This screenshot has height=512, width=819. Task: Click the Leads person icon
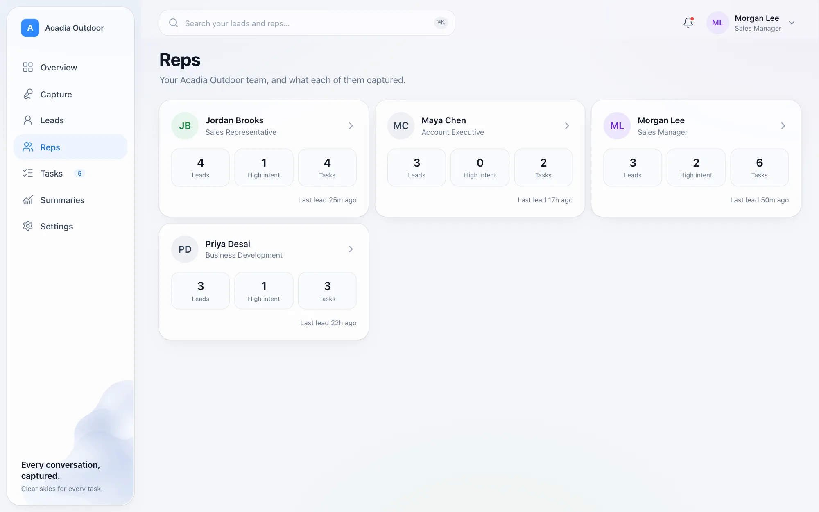coord(28,120)
